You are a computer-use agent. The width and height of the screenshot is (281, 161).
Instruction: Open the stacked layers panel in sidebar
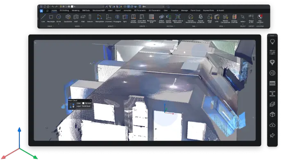[x=272, y=104]
